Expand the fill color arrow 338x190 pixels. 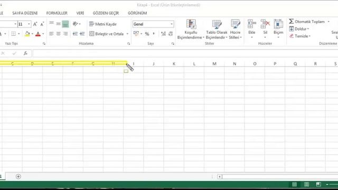[x=32, y=34]
